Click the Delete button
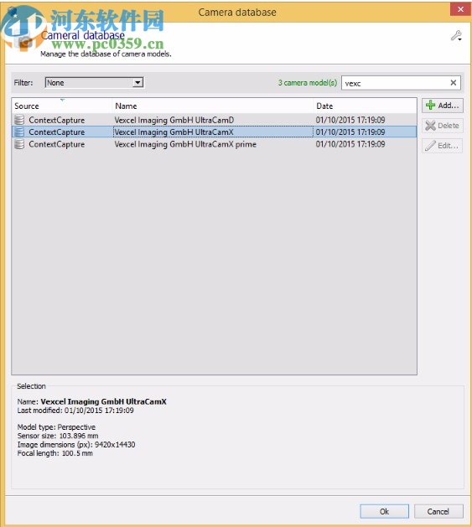Screen dimensions: 472x527 (443, 126)
